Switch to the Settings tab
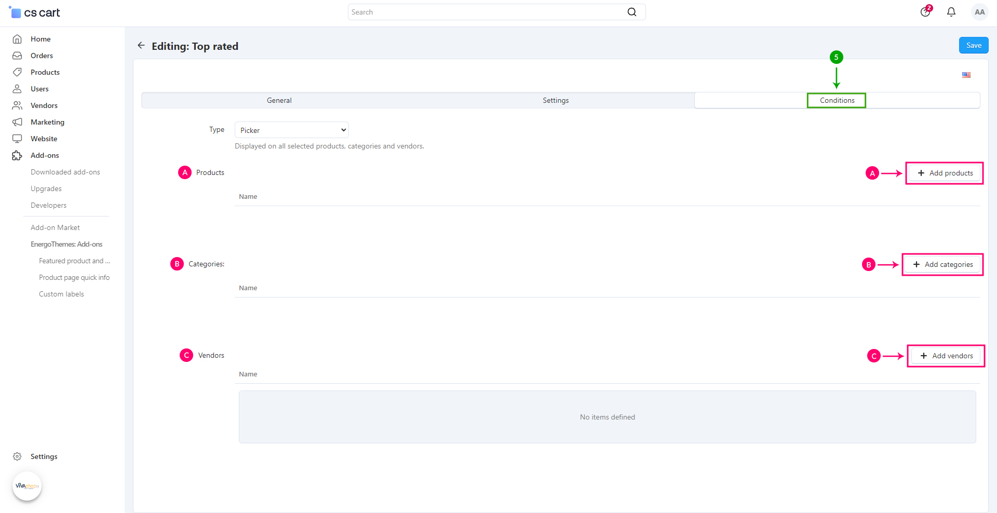This screenshot has height=513, width=997. [556, 100]
